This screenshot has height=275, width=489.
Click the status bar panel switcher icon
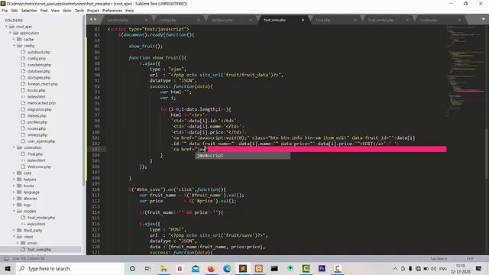pos(6,258)
